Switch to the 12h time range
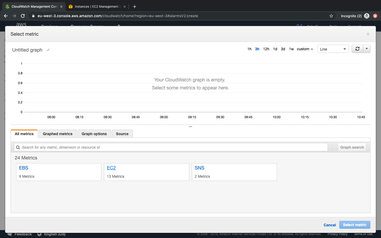This screenshot has width=381, height=238. pos(266,49)
